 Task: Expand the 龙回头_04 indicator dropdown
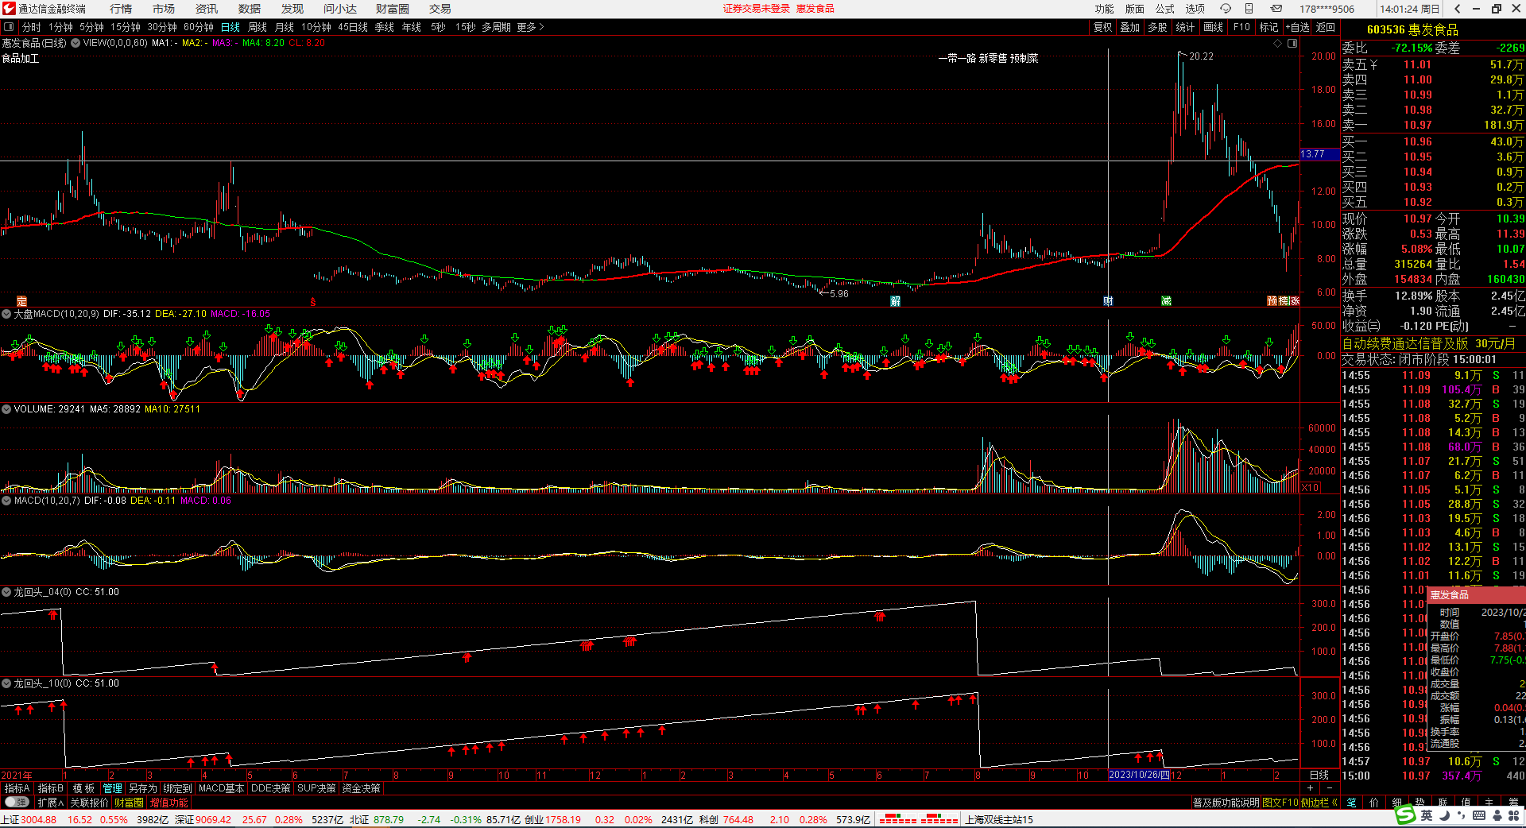pyautogui.click(x=6, y=592)
